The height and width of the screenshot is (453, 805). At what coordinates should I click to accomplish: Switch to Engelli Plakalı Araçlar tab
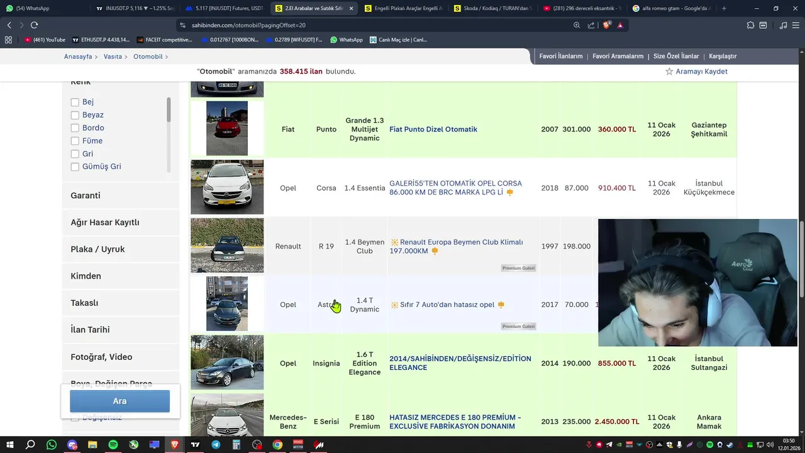point(403,8)
